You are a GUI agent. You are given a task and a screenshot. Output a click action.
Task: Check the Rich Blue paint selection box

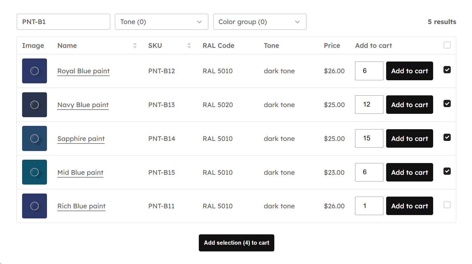click(x=447, y=205)
